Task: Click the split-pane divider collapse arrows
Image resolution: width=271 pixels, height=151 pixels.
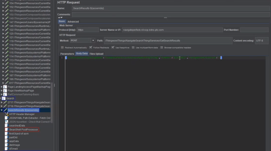Action: pyautogui.click(x=60, y=17)
